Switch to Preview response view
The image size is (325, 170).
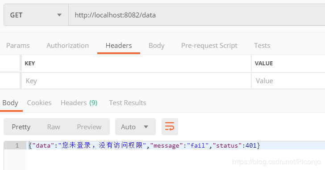[89, 127]
